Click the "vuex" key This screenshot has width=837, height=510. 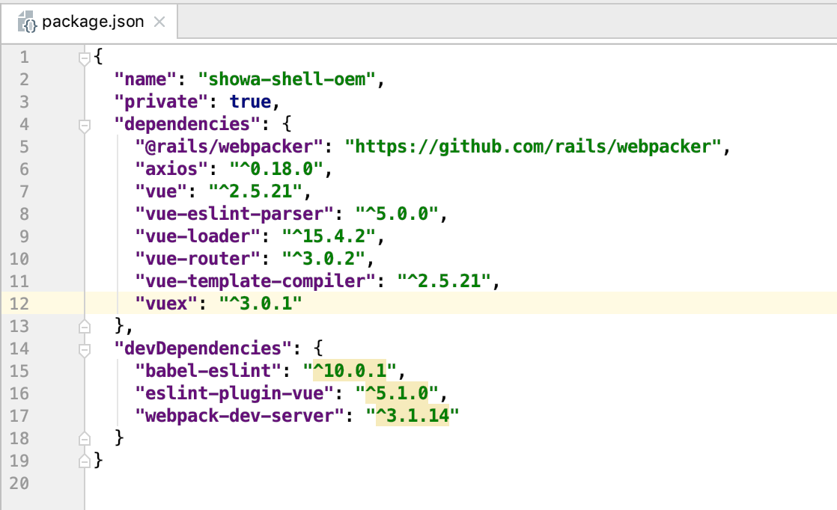(x=166, y=303)
